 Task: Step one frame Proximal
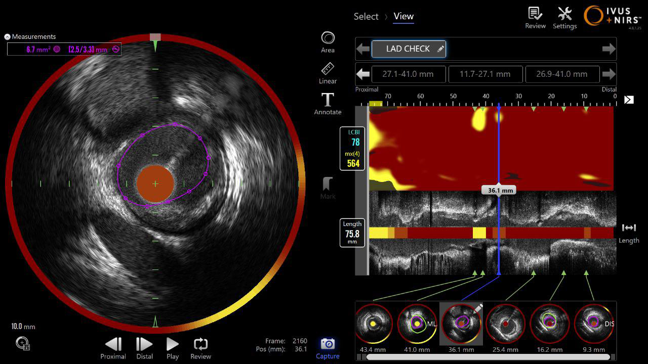coord(113,344)
